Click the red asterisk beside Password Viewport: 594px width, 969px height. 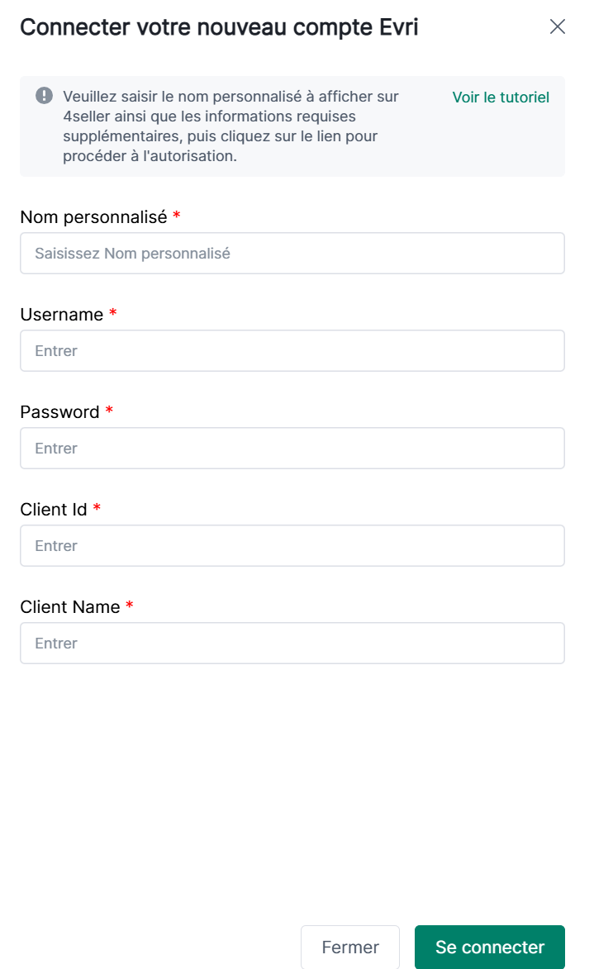pyautogui.click(x=109, y=411)
